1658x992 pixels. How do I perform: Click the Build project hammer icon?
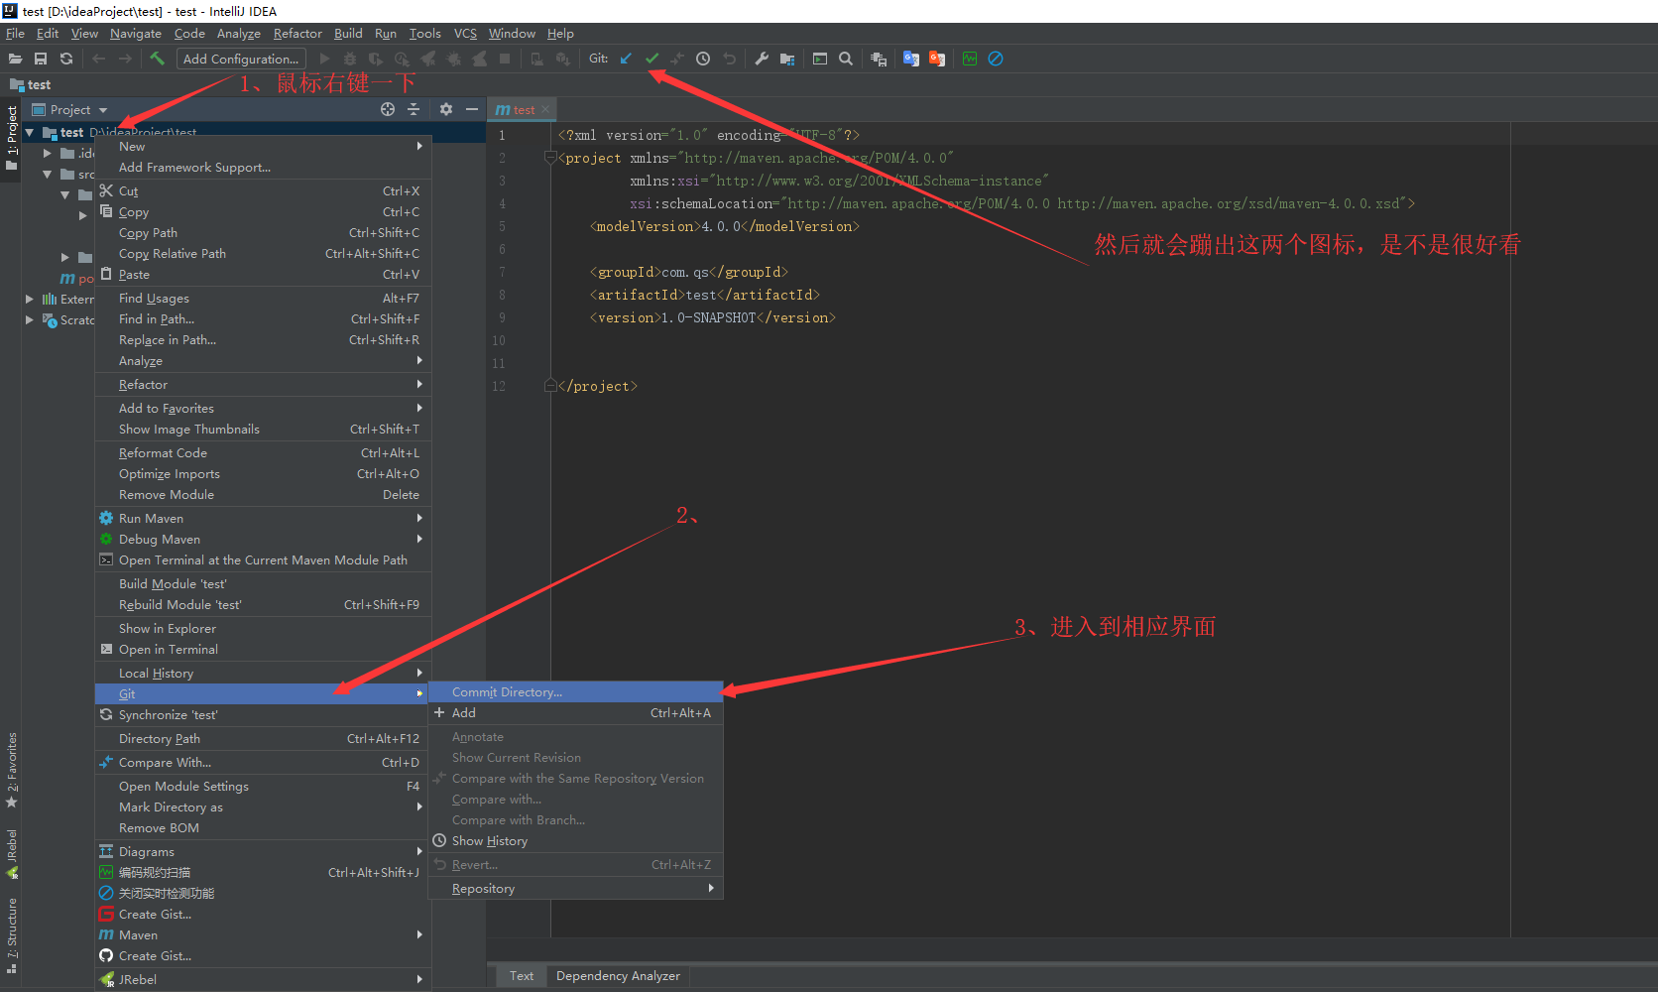point(157,59)
